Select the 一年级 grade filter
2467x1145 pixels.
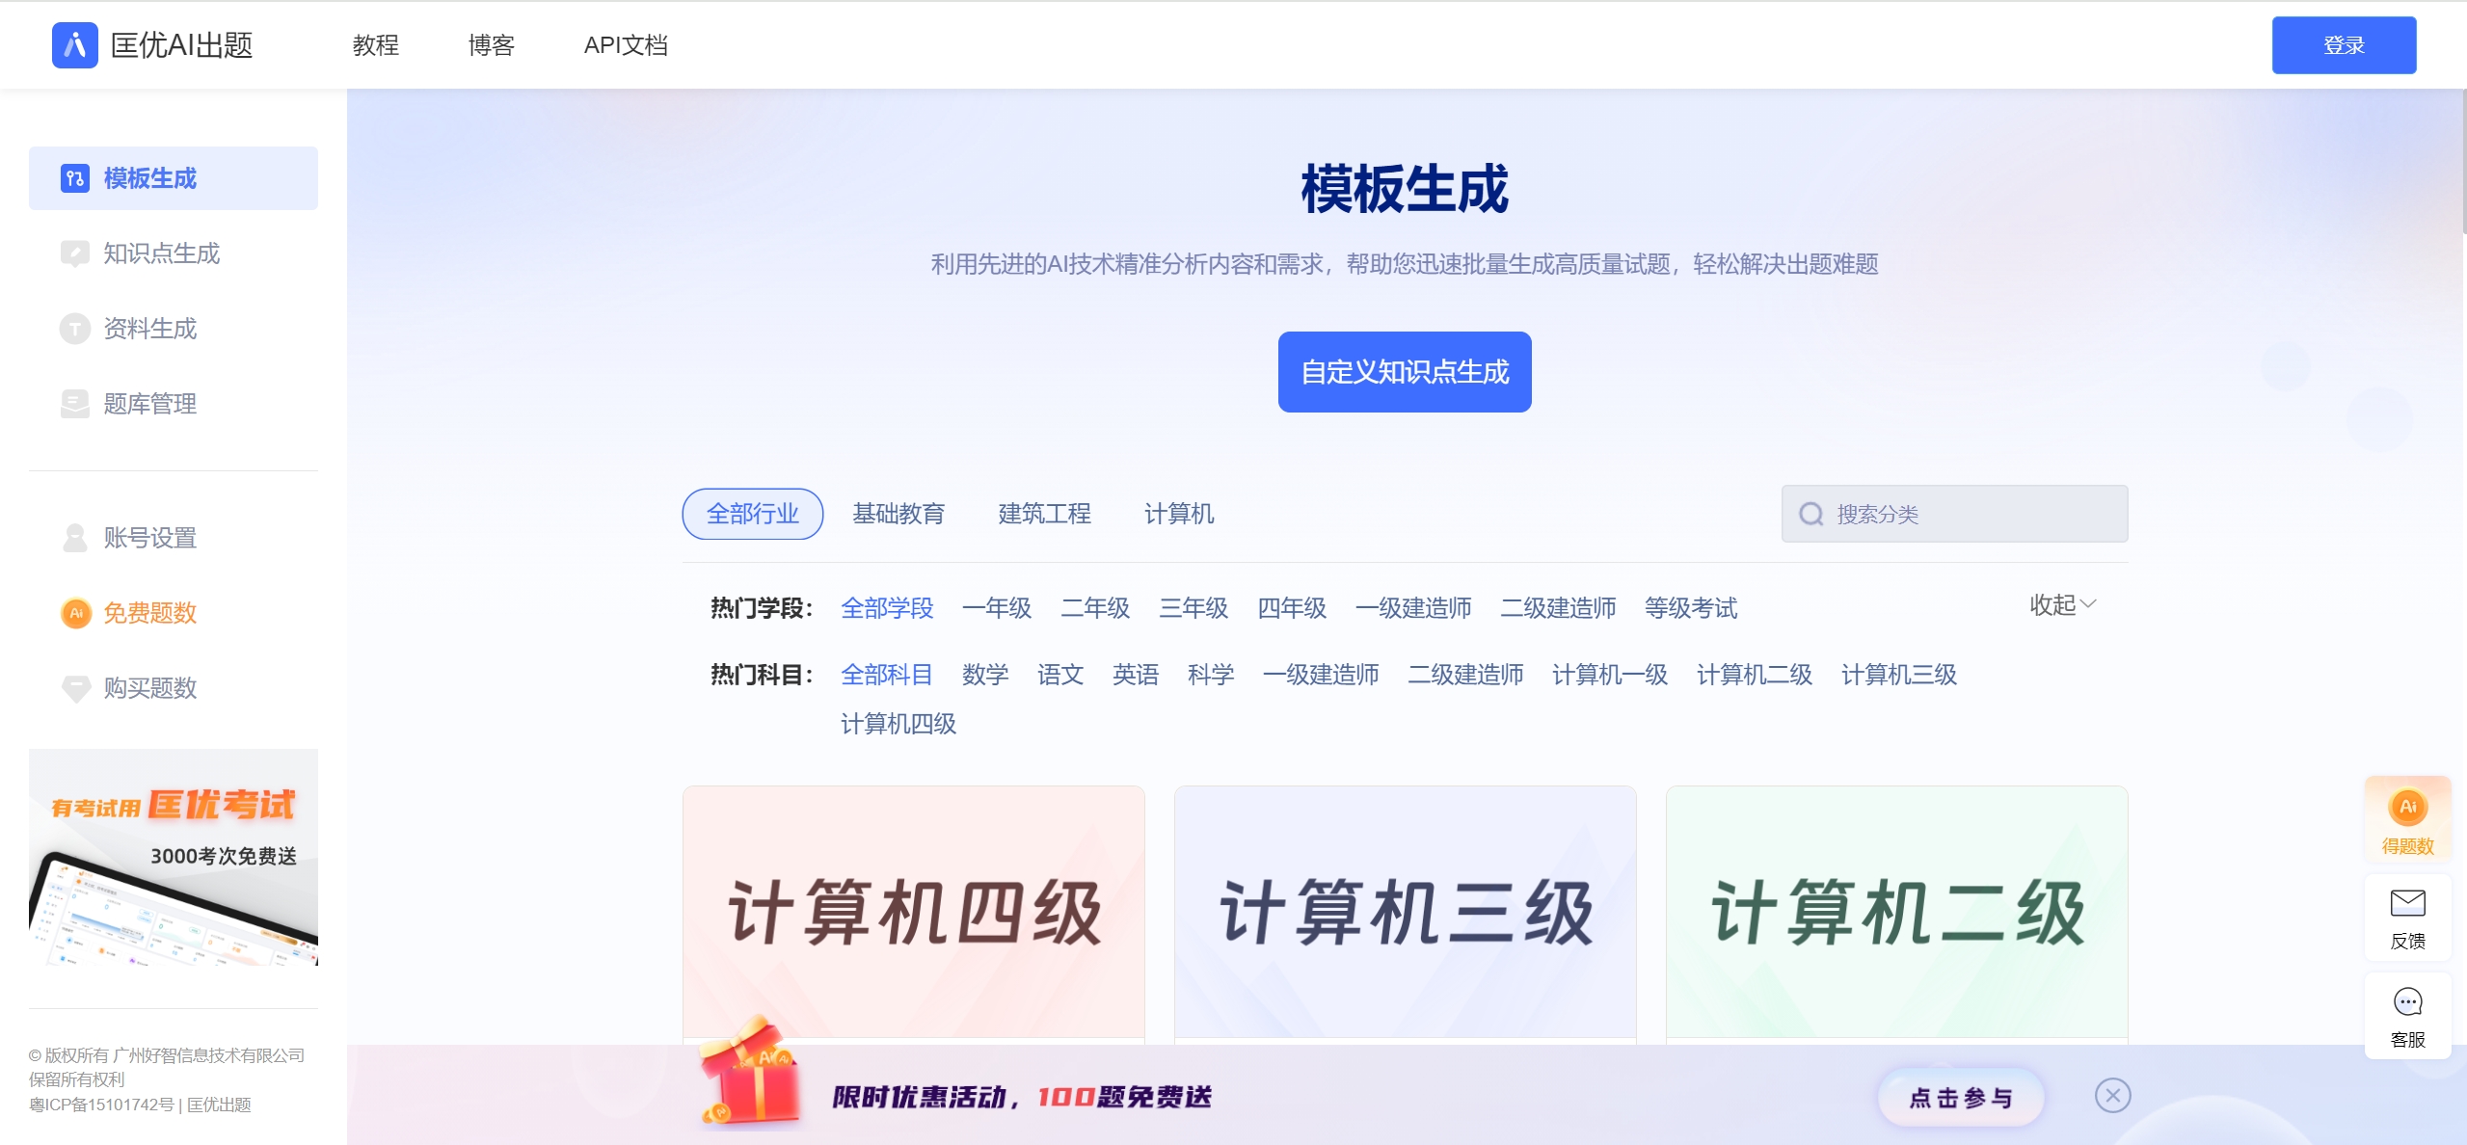point(997,608)
